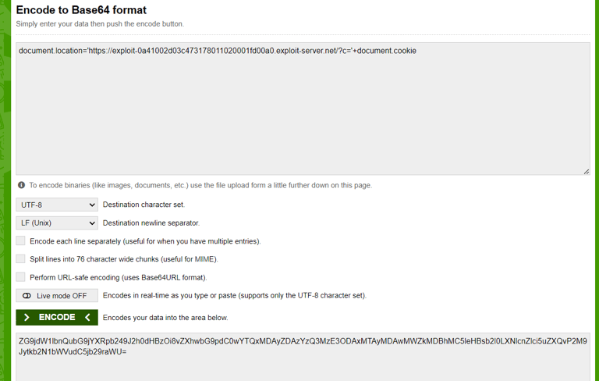Click the 'Encode each line separately' label text
The image size is (599, 381).
[x=145, y=241]
